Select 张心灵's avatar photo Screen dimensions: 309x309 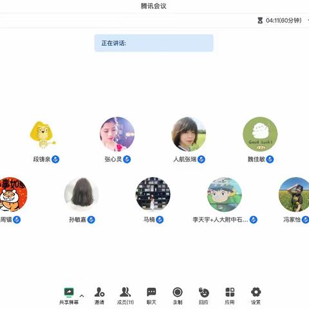coord(117,135)
